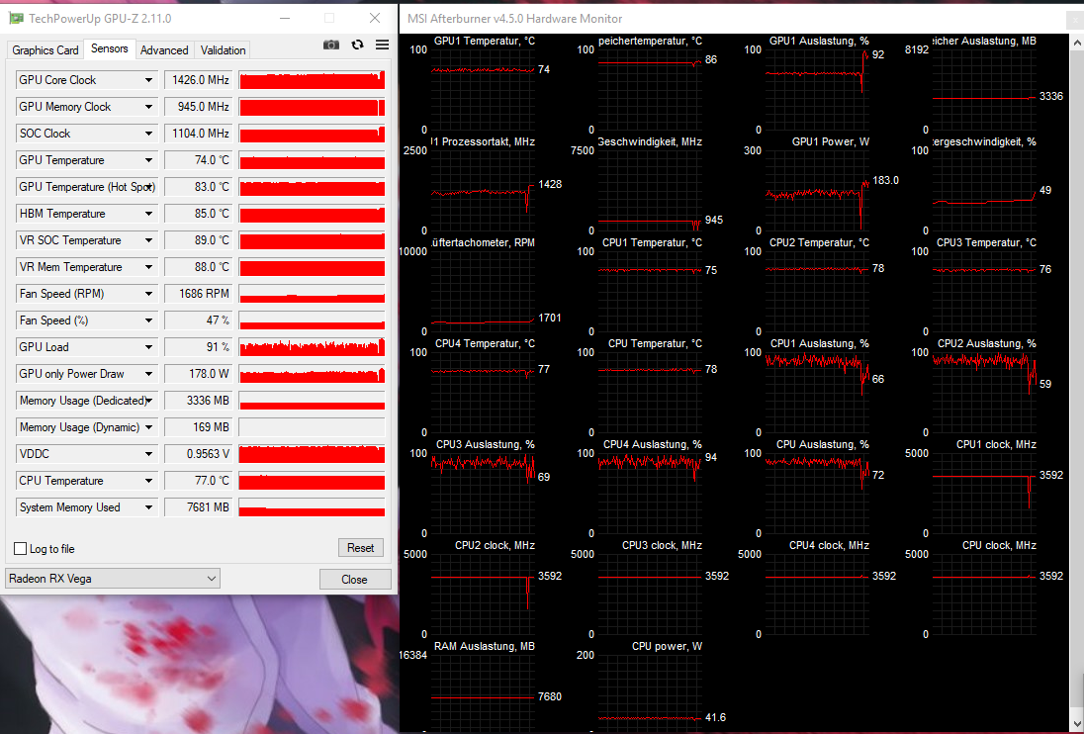Open the CPU Temperature sensor dropdown in GPU-Z
The image size is (1084, 734).
(148, 481)
